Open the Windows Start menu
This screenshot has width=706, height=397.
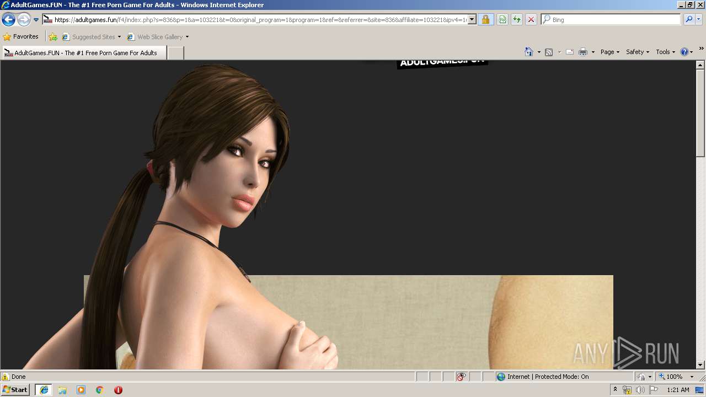[15, 390]
